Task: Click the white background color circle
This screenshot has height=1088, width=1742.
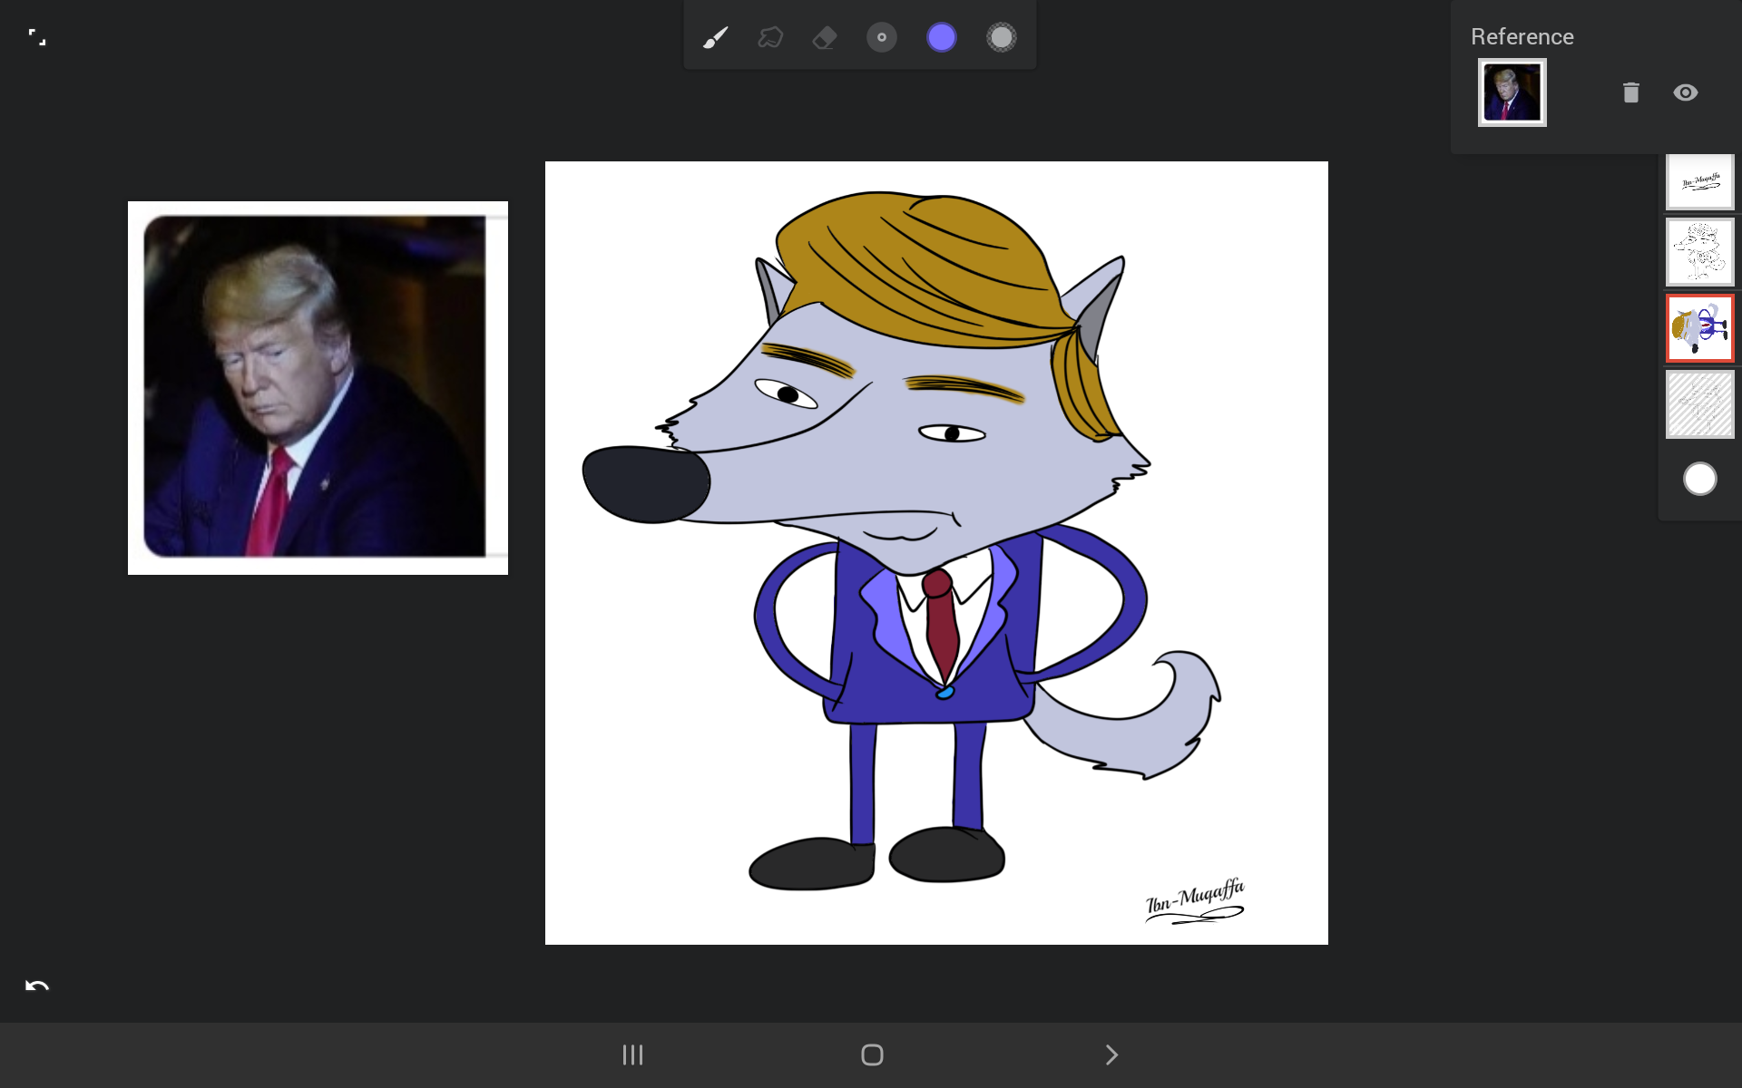Action: pos(1699,479)
